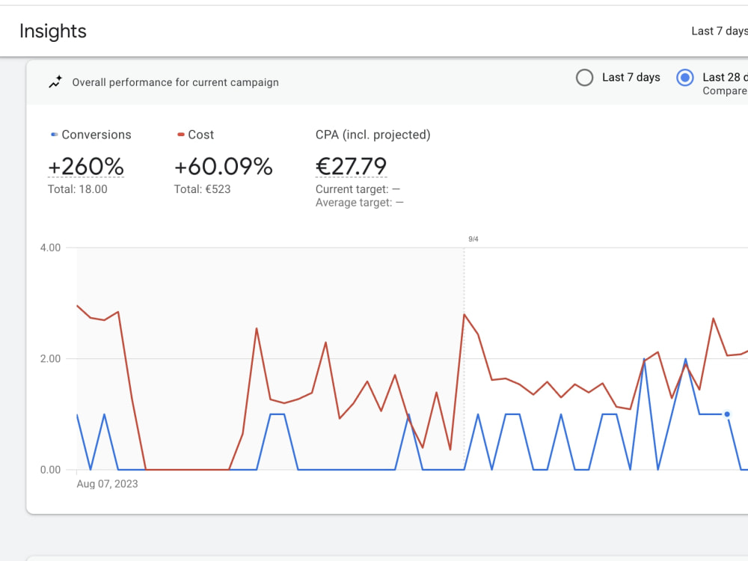Image resolution: width=748 pixels, height=561 pixels.
Task: Click the Overall performance for current campaign title
Action: tap(176, 82)
